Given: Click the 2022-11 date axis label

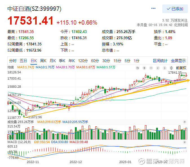Looking at the screenshot, I should tap(33, 162).
